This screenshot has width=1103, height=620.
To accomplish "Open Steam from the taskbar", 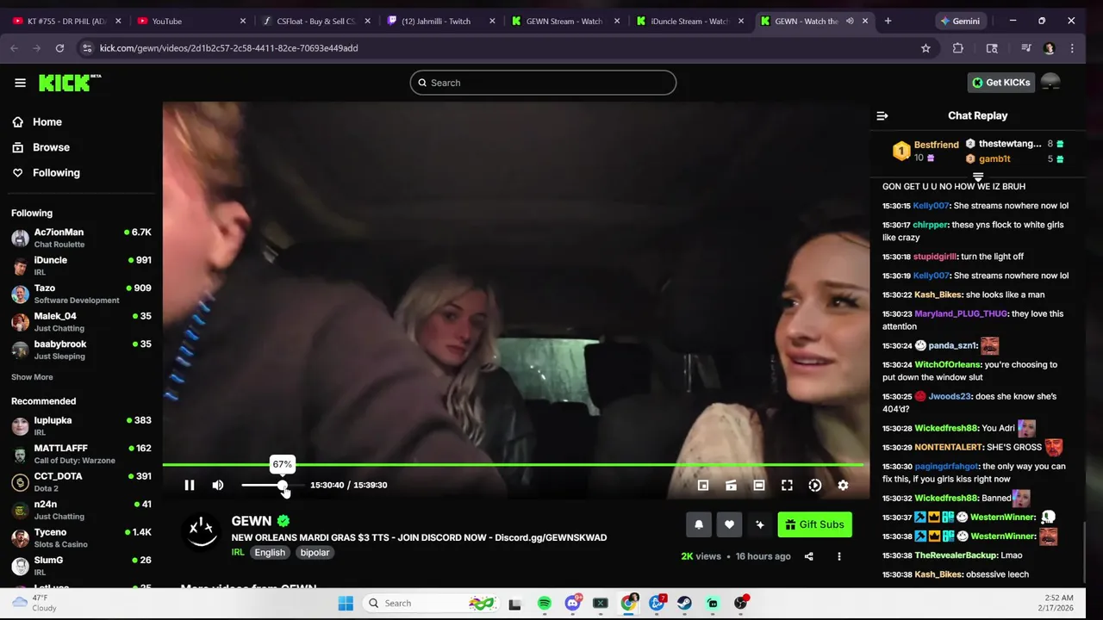I will pyautogui.click(x=684, y=604).
